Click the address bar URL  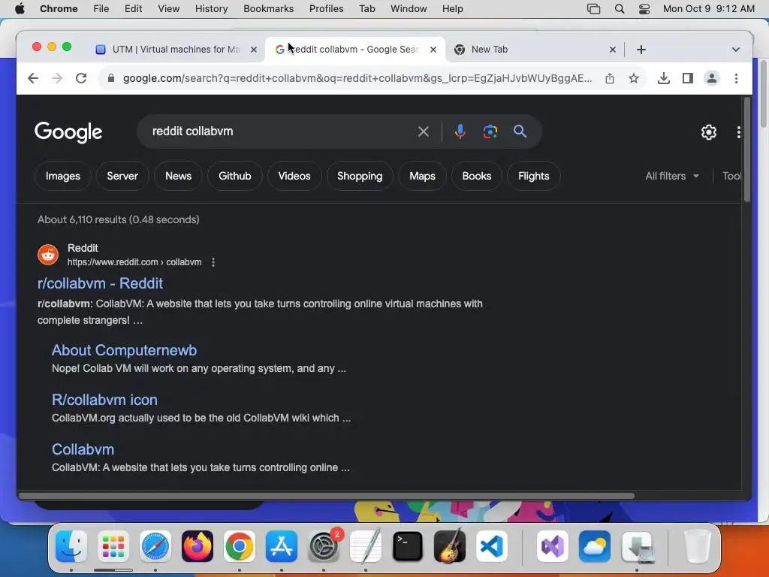coord(357,78)
